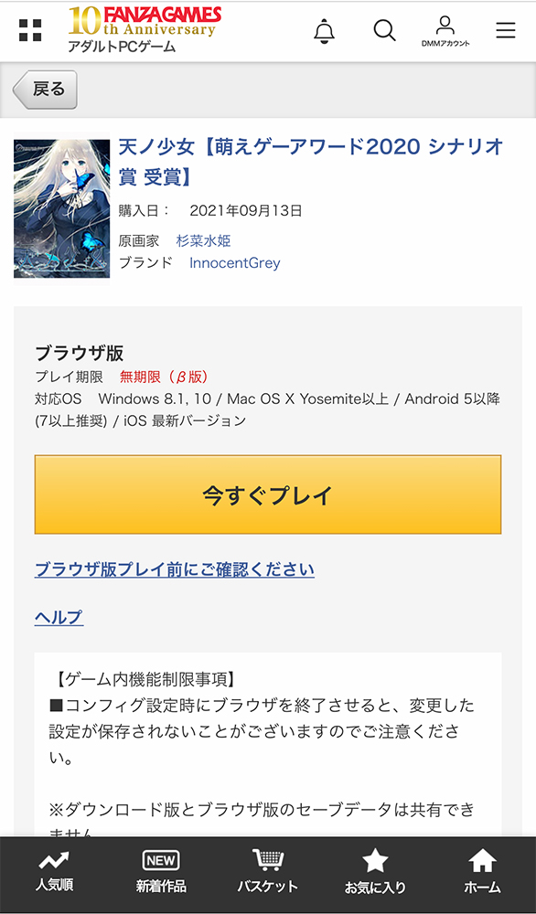
Task: Open search with the magnifier icon
Action: point(384,30)
